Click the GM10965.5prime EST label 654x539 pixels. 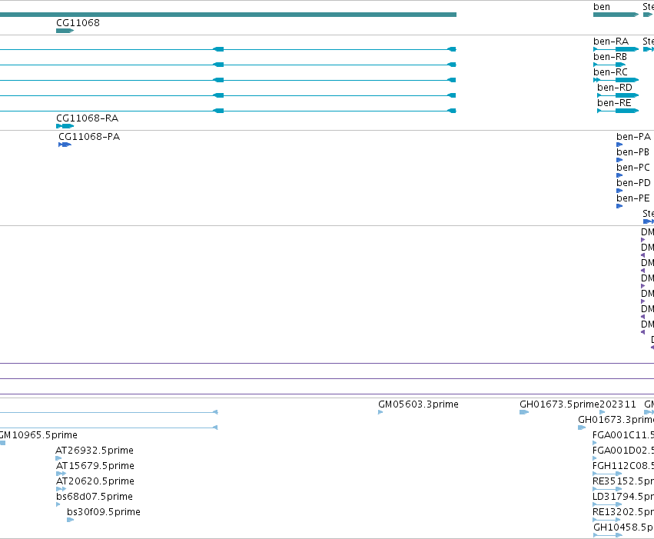pyautogui.click(x=38, y=435)
